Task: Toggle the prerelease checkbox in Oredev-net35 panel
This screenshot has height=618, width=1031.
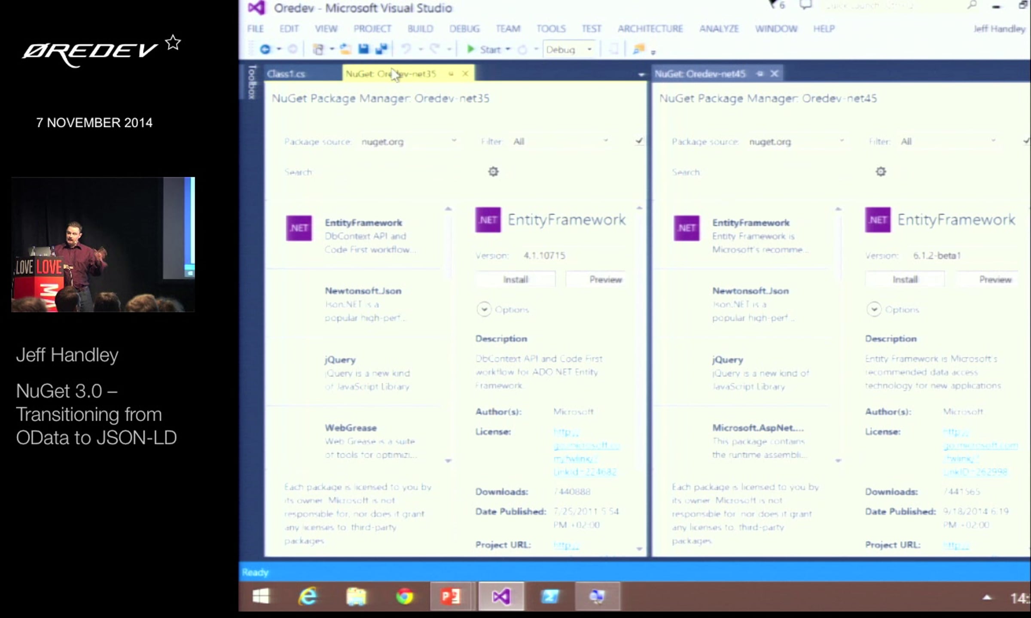Action: (x=639, y=141)
